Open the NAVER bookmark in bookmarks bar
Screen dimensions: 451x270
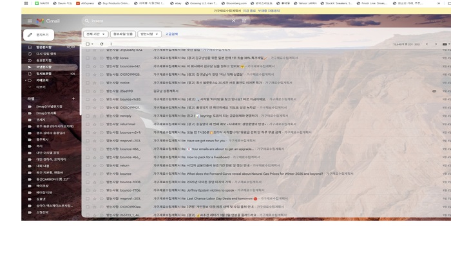45,3
